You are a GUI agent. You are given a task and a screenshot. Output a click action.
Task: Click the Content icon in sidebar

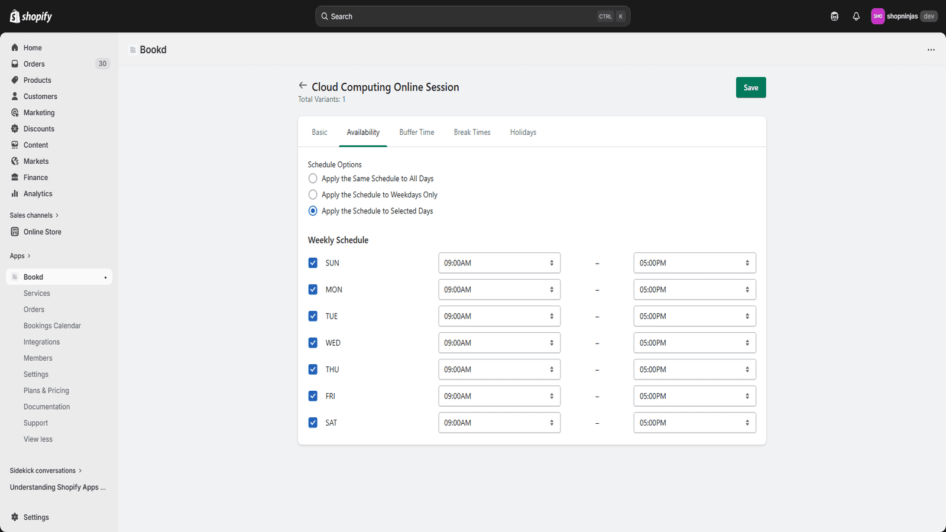[x=15, y=145]
